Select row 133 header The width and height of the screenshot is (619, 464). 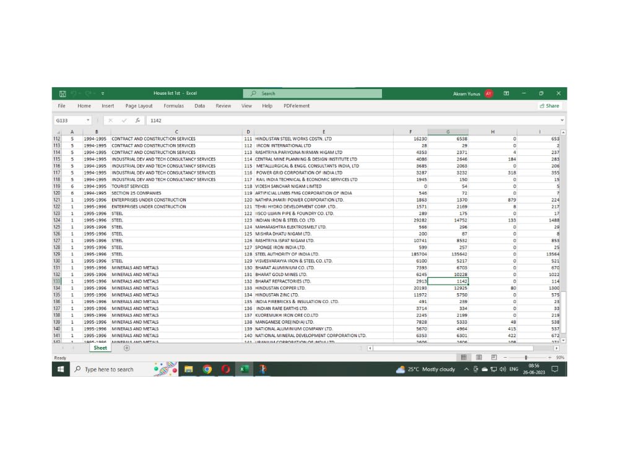[57, 281]
